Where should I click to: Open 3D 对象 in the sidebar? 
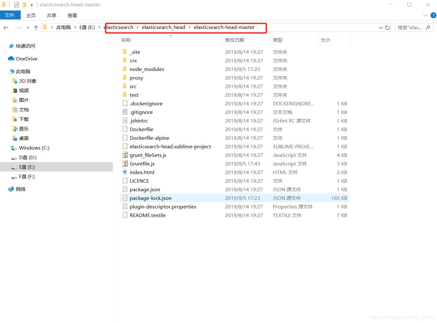[28, 81]
